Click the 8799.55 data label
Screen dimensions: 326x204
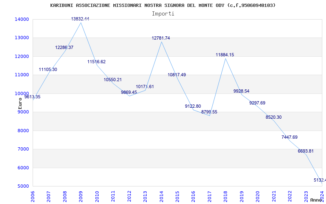click(209, 112)
